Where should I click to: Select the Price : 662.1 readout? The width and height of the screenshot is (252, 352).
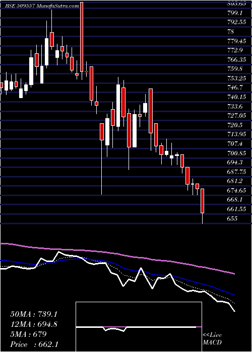pos(35,344)
